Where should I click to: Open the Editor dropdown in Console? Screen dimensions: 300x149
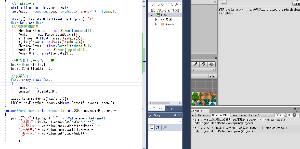coord(254,115)
